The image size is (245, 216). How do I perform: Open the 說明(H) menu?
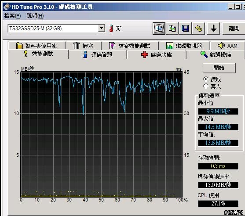click(x=35, y=16)
